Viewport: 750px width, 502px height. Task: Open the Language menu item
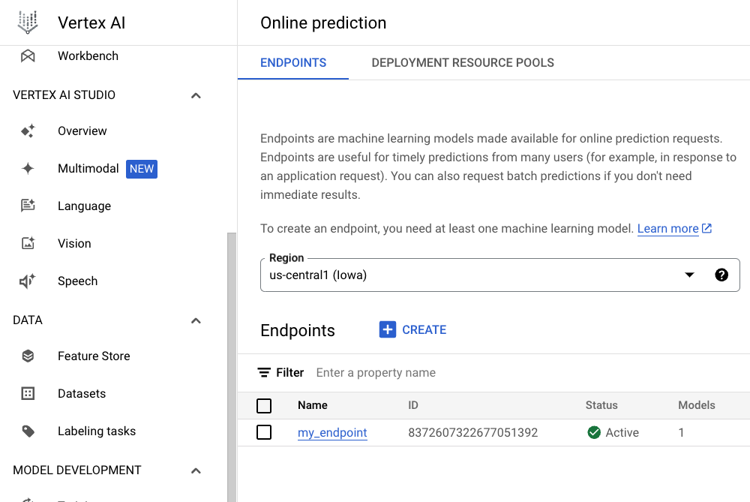[x=84, y=206]
